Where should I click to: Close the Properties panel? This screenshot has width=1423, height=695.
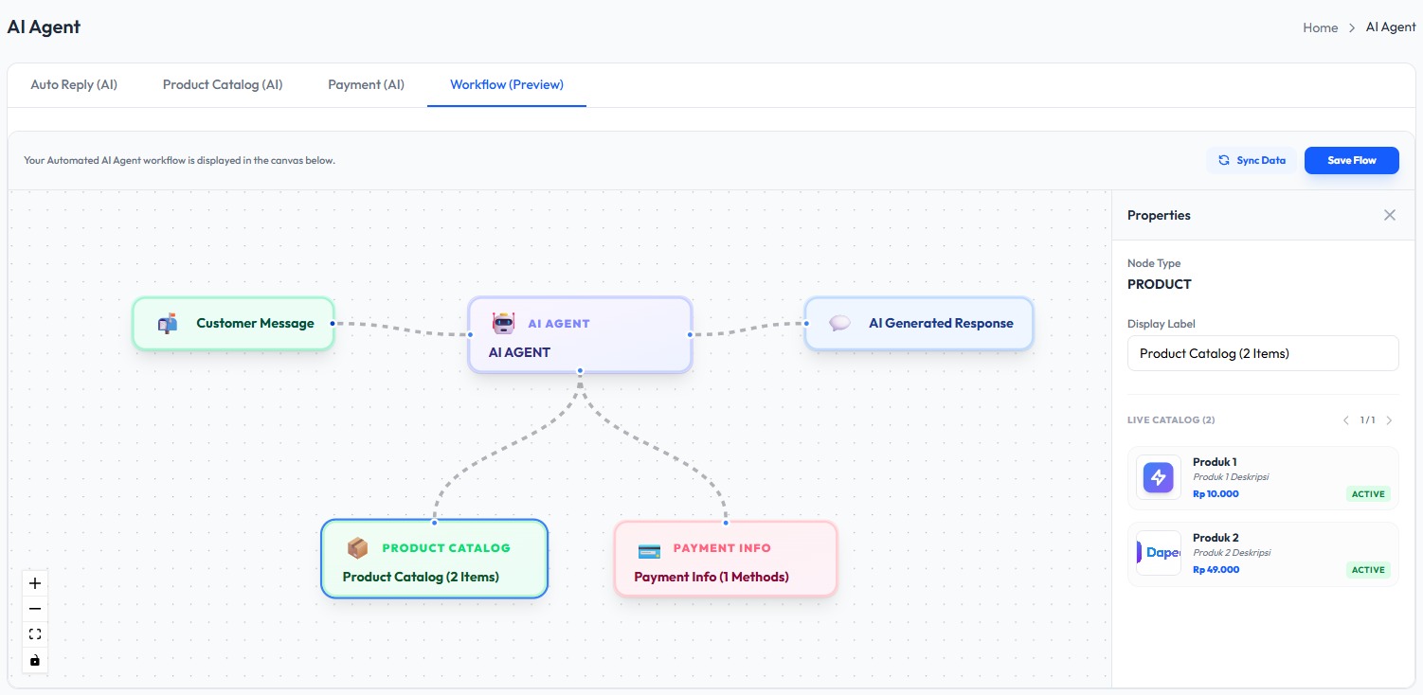click(x=1390, y=215)
